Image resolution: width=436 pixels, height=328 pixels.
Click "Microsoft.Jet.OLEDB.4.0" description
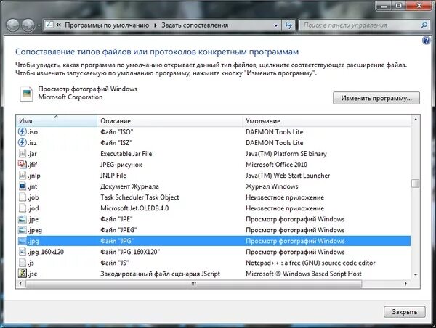[134, 208]
